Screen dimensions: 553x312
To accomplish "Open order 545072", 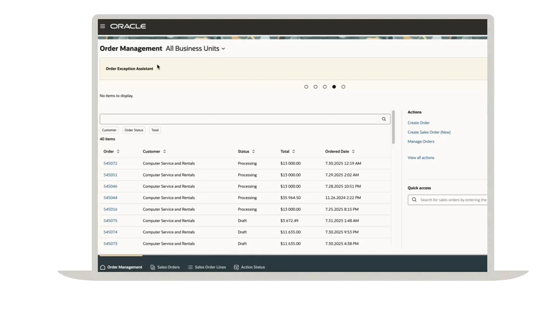I will click(110, 163).
